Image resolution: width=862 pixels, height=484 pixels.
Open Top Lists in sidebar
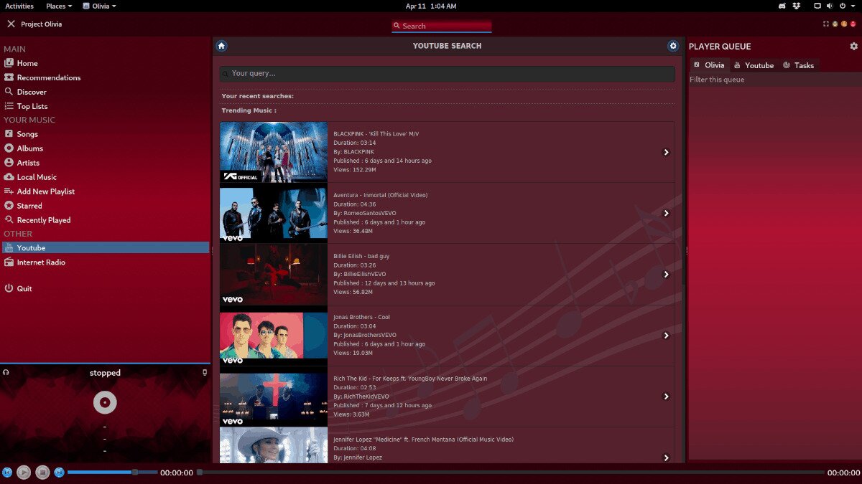click(105, 106)
